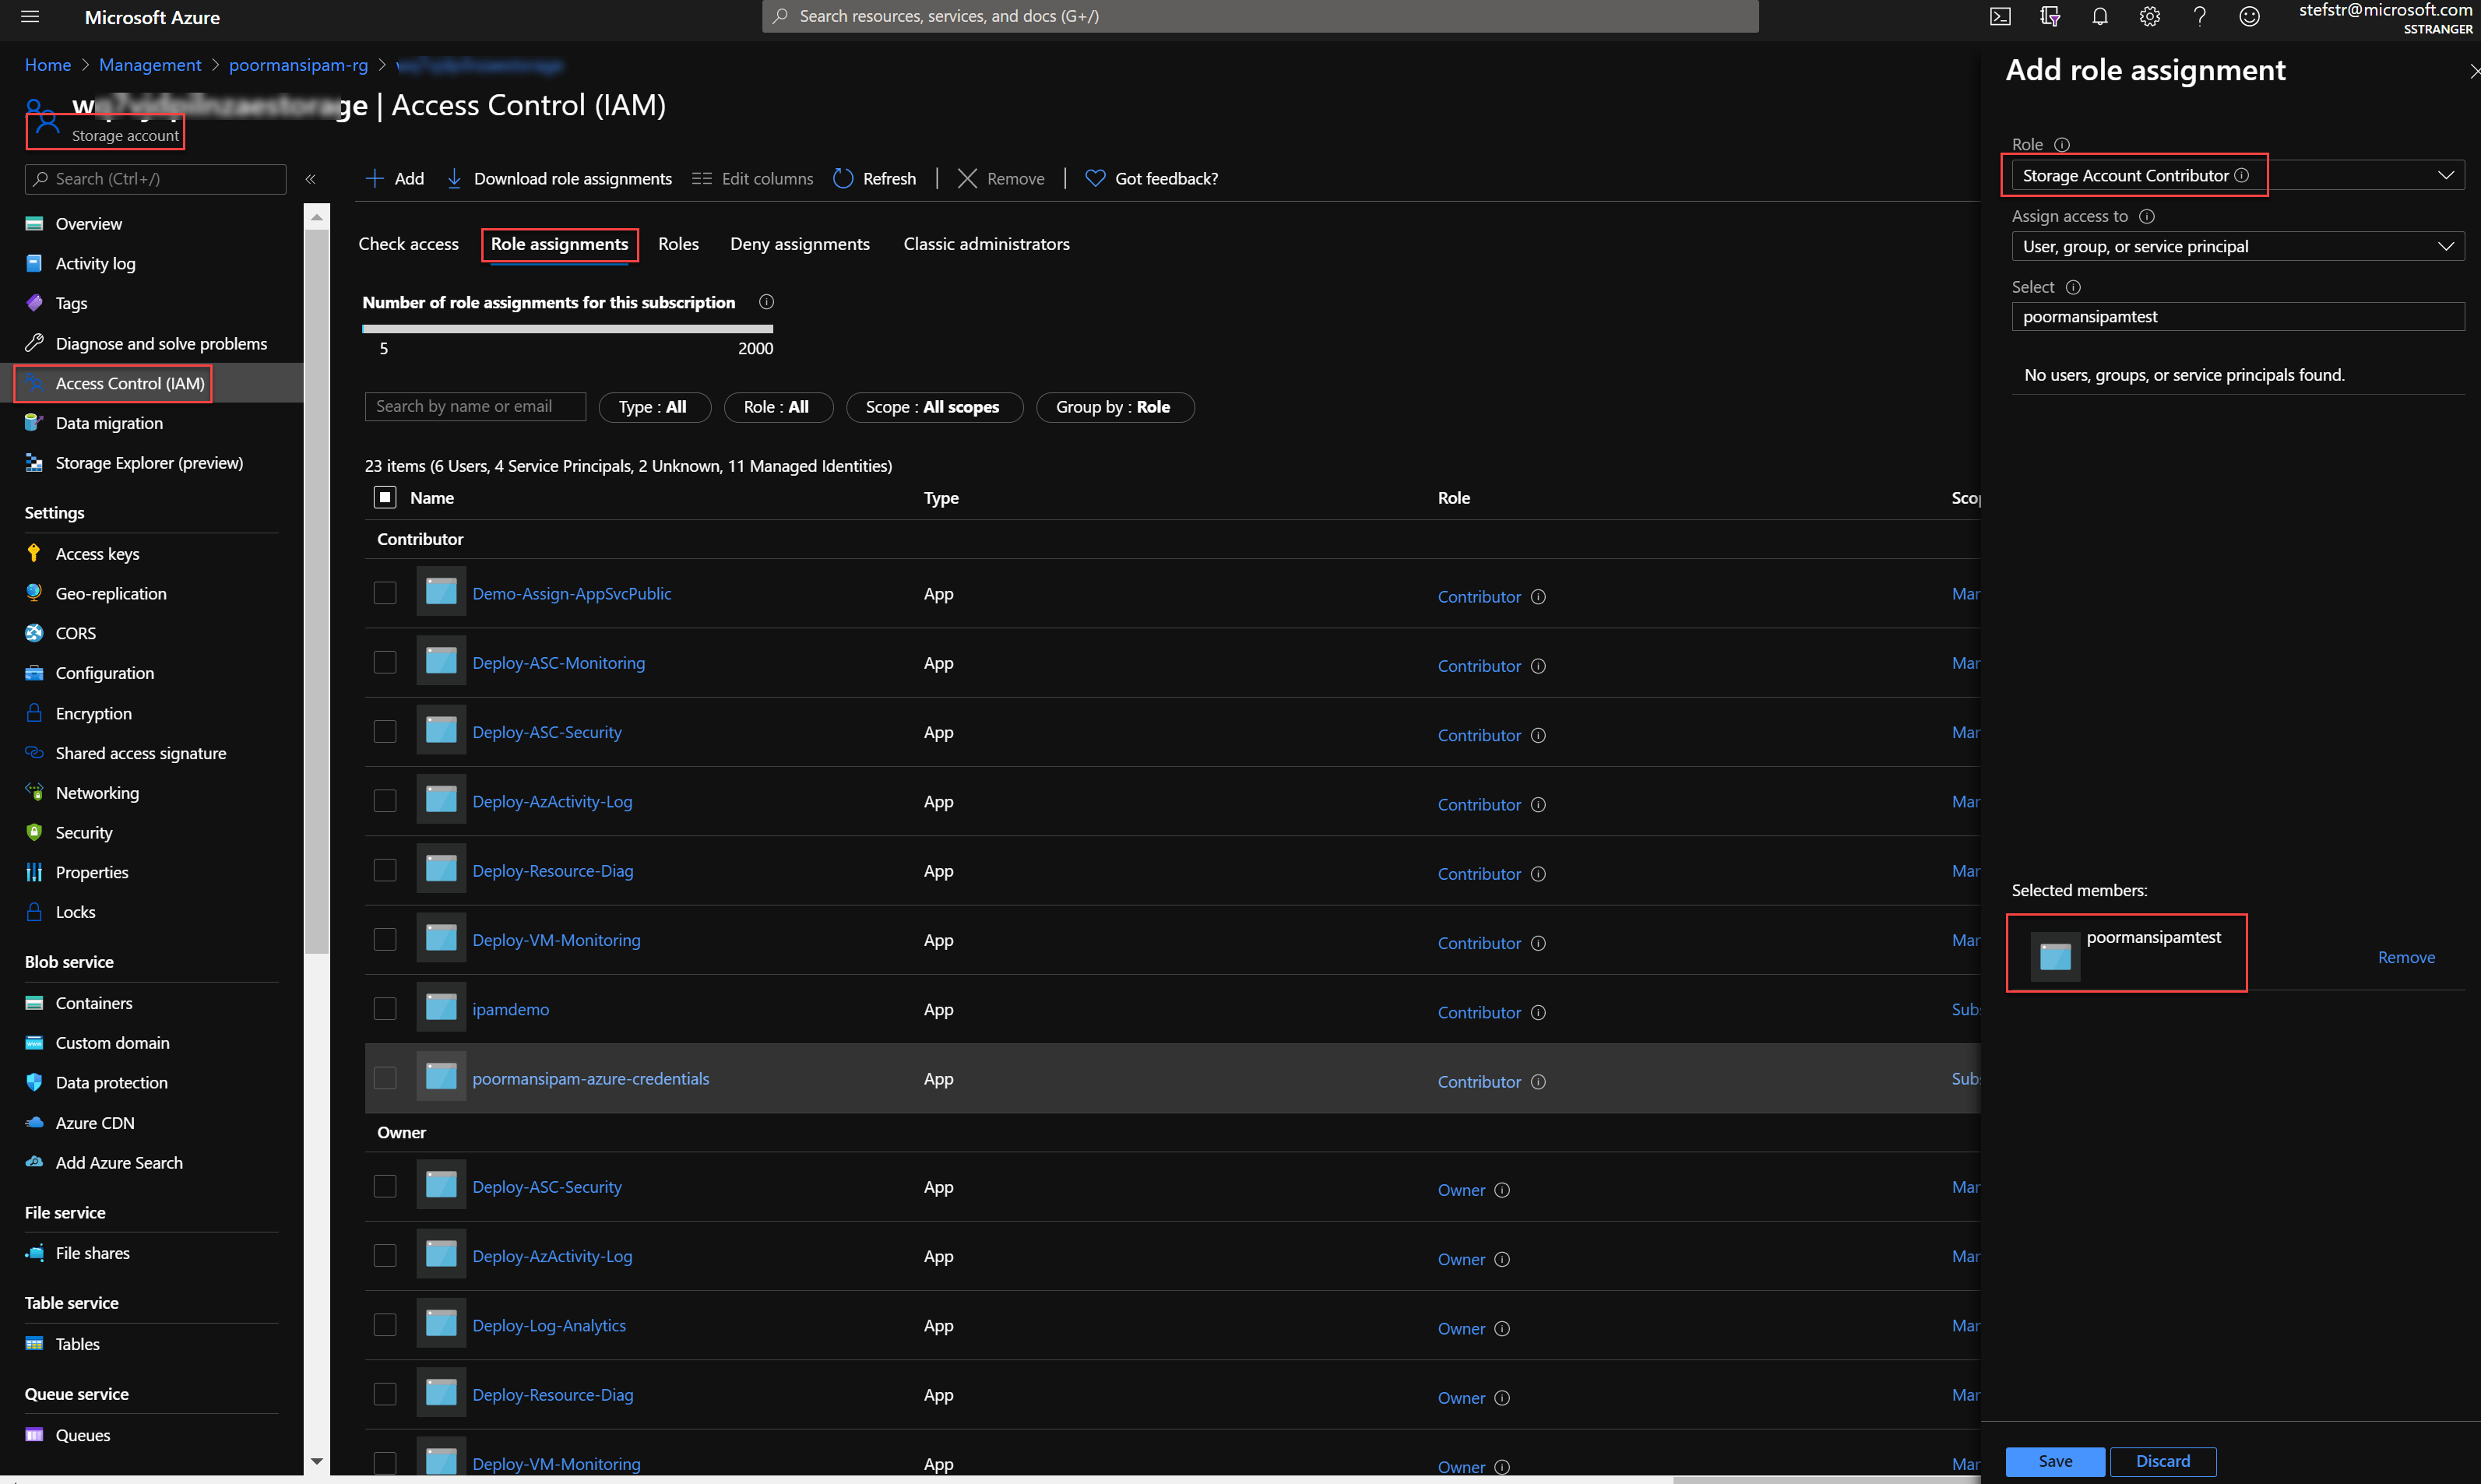Click the left menu vertical scrollbar
The width and height of the screenshot is (2481, 1484).
pyautogui.click(x=316, y=590)
